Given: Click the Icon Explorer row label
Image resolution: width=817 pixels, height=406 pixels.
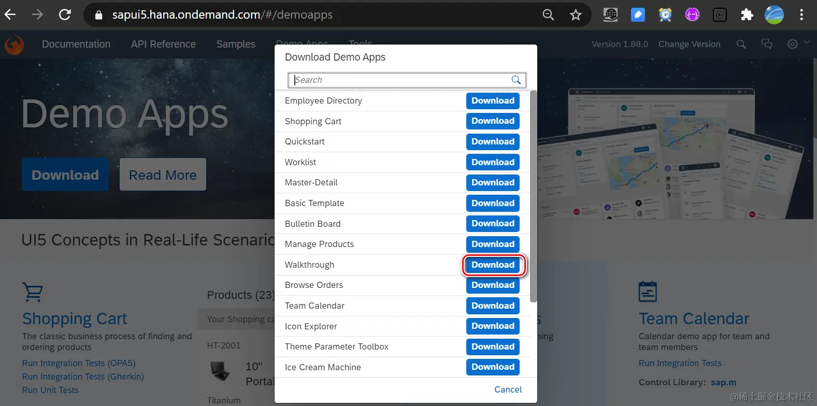Looking at the screenshot, I should point(311,326).
